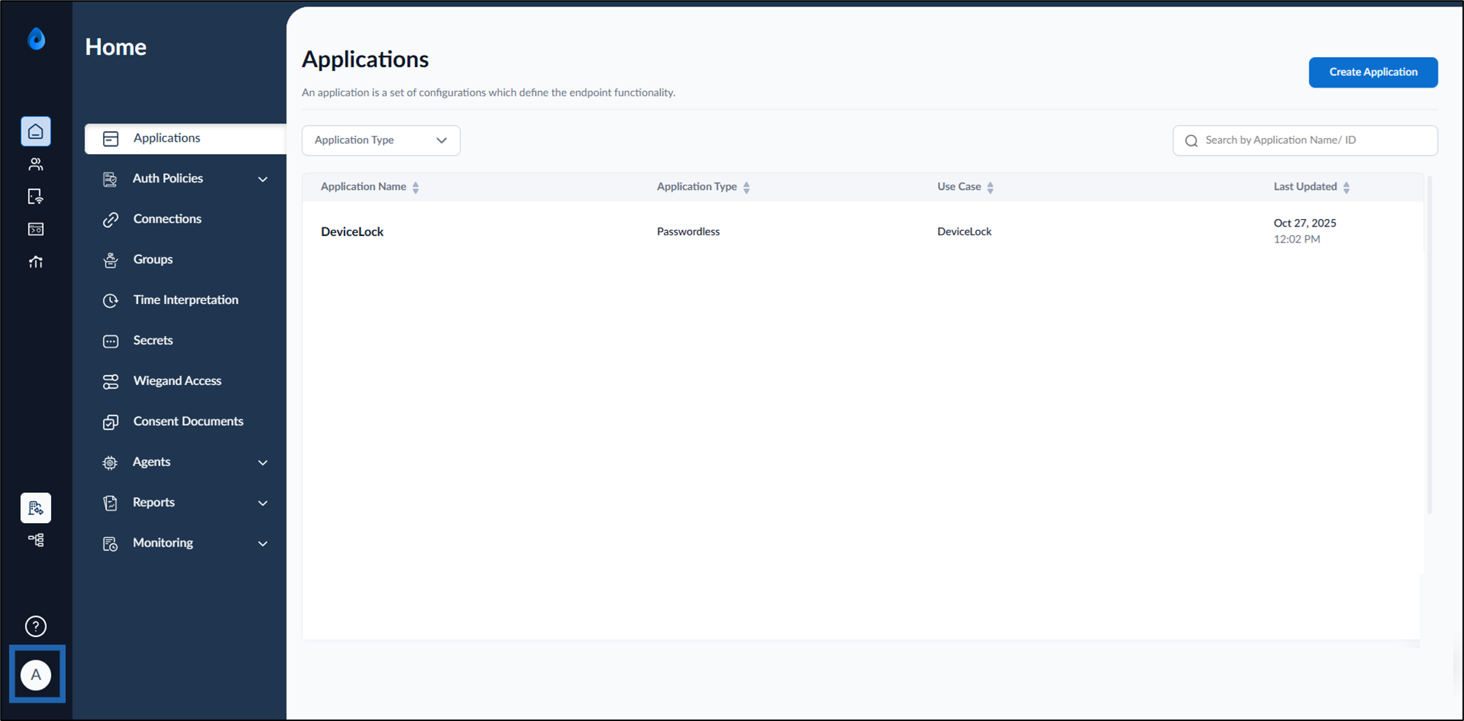
Task: Sort by Last Updated column arrows
Action: tap(1346, 188)
